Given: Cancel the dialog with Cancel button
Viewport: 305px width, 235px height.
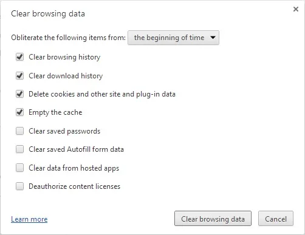Looking at the screenshot, I should (x=276, y=219).
